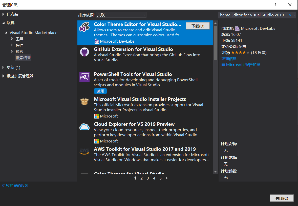Viewport: 298px width, 206px height.
Task: Click the PowerShell Tools purple icon
Action: pos(84,77)
